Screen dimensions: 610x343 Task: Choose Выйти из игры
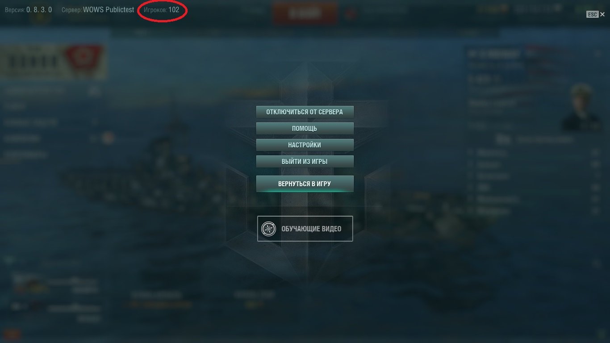click(x=305, y=161)
